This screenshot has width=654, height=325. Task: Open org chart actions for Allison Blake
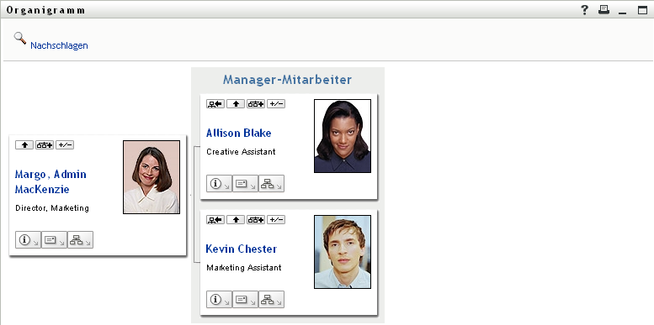[x=271, y=184]
